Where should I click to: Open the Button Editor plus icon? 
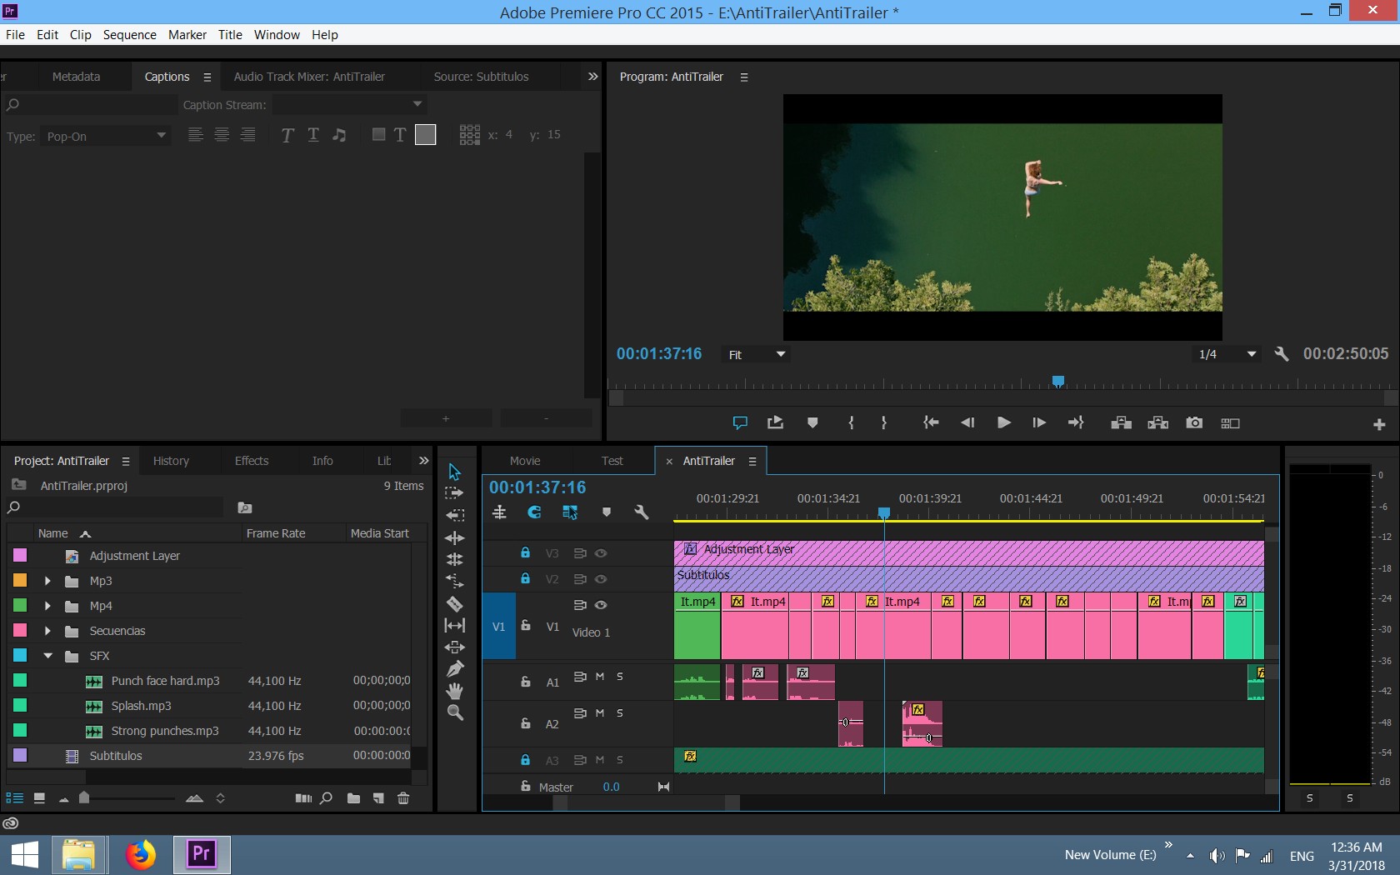pos(1379,425)
